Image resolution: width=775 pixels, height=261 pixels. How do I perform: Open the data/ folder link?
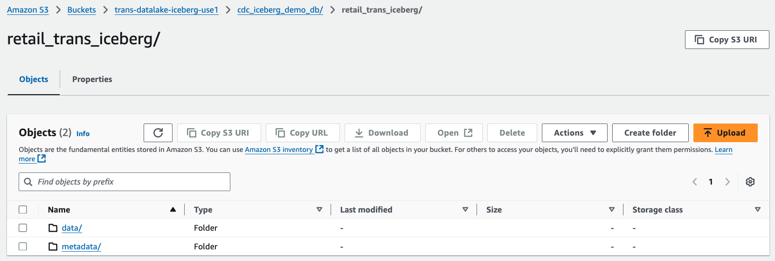click(x=72, y=228)
